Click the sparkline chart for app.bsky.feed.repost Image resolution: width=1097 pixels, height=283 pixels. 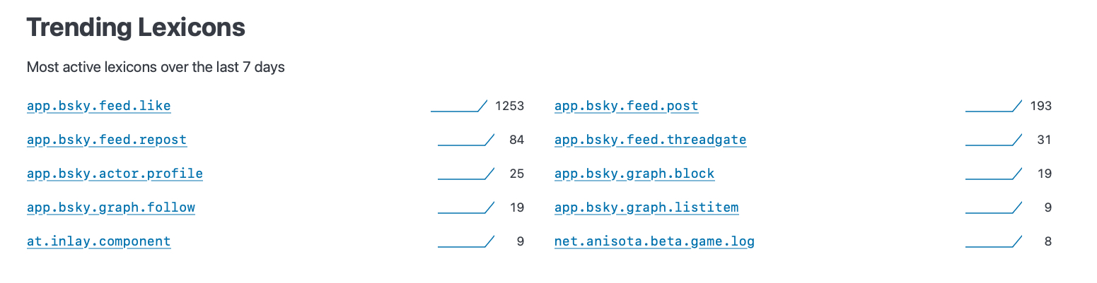pyautogui.click(x=466, y=140)
